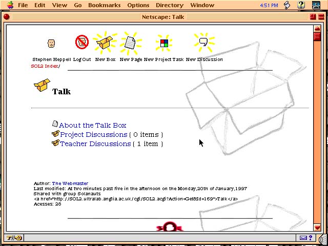The width and height of the screenshot is (328, 246).
Task: Open the Bookmarks menu
Action: pos(105,5)
